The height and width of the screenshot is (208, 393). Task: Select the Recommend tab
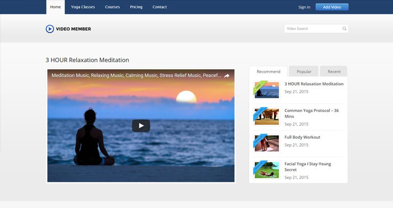tap(268, 72)
